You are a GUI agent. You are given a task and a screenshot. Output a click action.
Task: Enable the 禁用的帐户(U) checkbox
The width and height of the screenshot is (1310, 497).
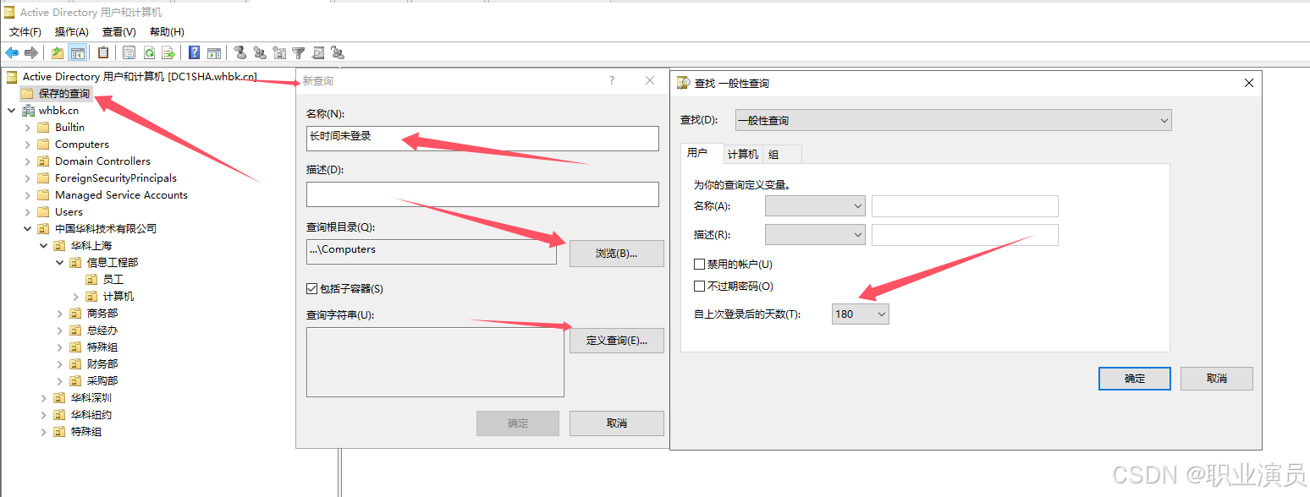[x=699, y=265]
